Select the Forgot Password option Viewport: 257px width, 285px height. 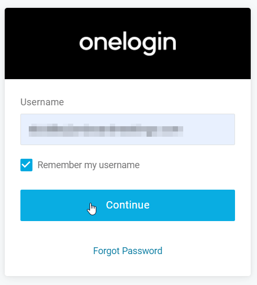[x=128, y=251]
